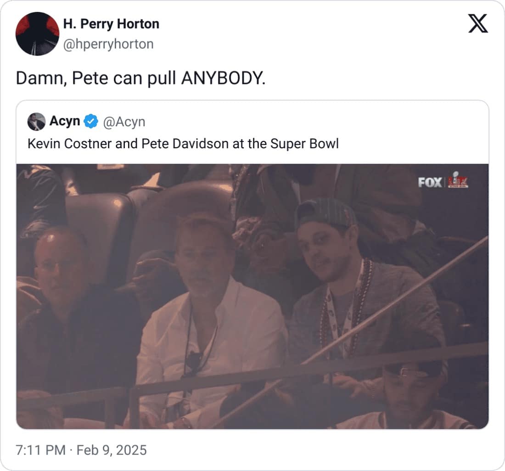Viewport: 505px width, 471px height.
Task: Open Acyn's small profile picture
Action: click(x=36, y=122)
